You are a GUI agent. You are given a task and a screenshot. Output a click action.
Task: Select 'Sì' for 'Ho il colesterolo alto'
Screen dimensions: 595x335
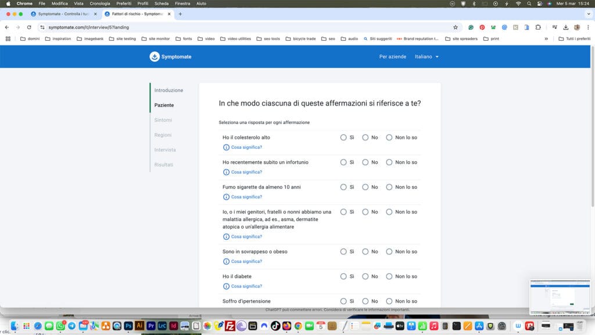(x=343, y=138)
